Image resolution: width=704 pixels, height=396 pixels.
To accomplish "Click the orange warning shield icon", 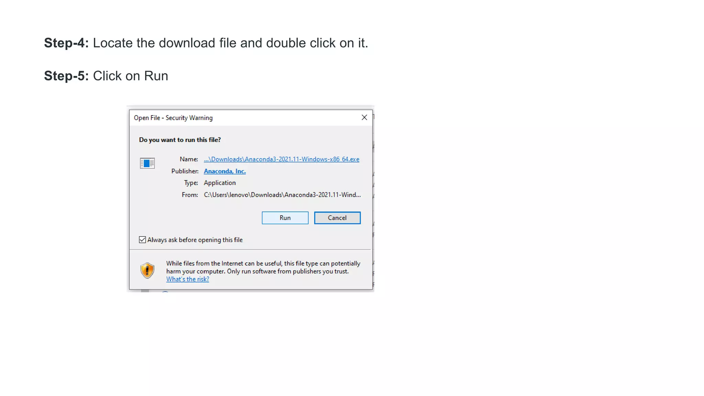I will click(147, 271).
